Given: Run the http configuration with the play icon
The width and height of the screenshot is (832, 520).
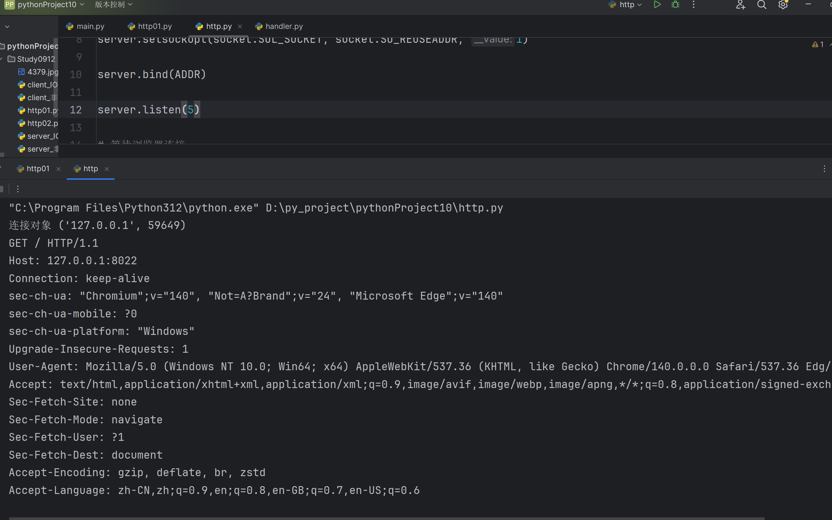Looking at the screenshot, I should click(x=657, y=5).
